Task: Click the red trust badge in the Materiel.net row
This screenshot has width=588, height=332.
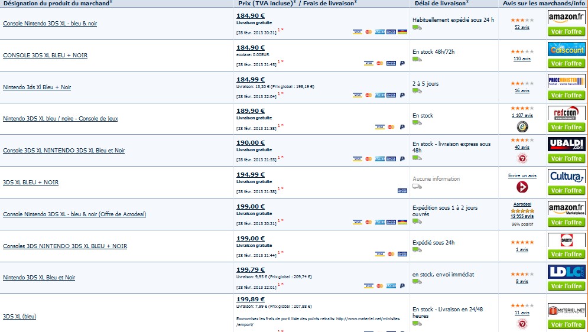Action: coord(522,324)
